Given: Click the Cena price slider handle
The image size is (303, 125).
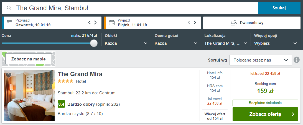Looking at the screenshot, I should point(94,43).
